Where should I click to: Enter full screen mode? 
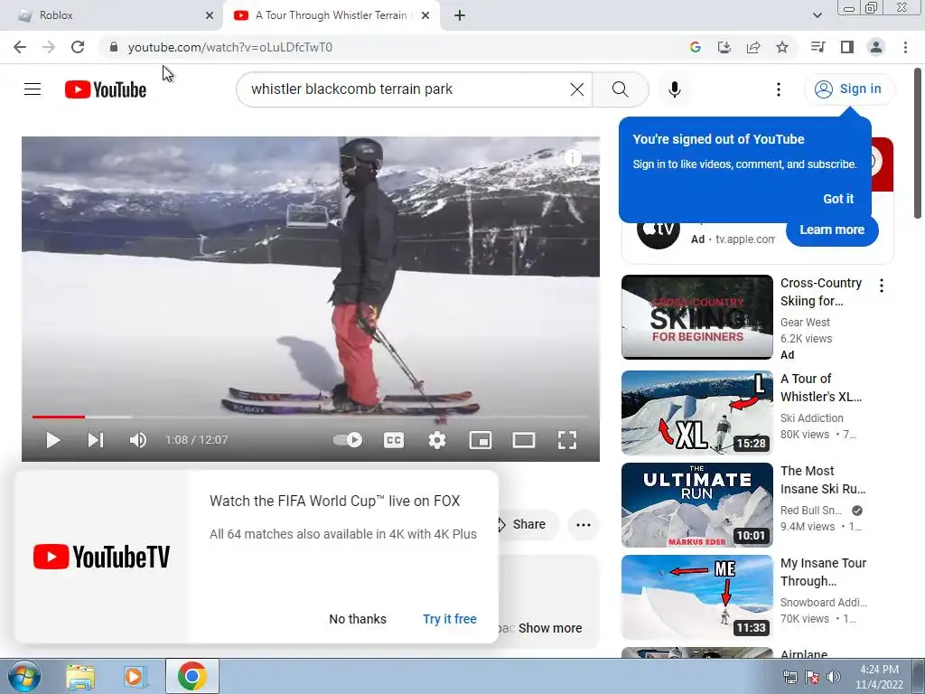[567, 440]
